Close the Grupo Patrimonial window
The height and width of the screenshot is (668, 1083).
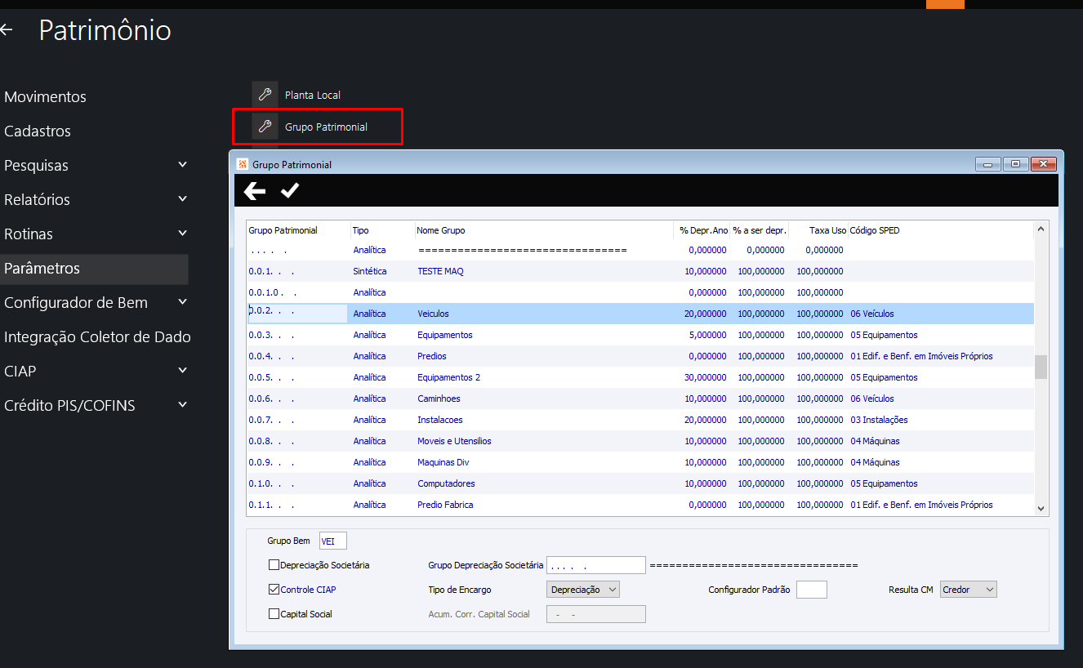point(1044,164)
